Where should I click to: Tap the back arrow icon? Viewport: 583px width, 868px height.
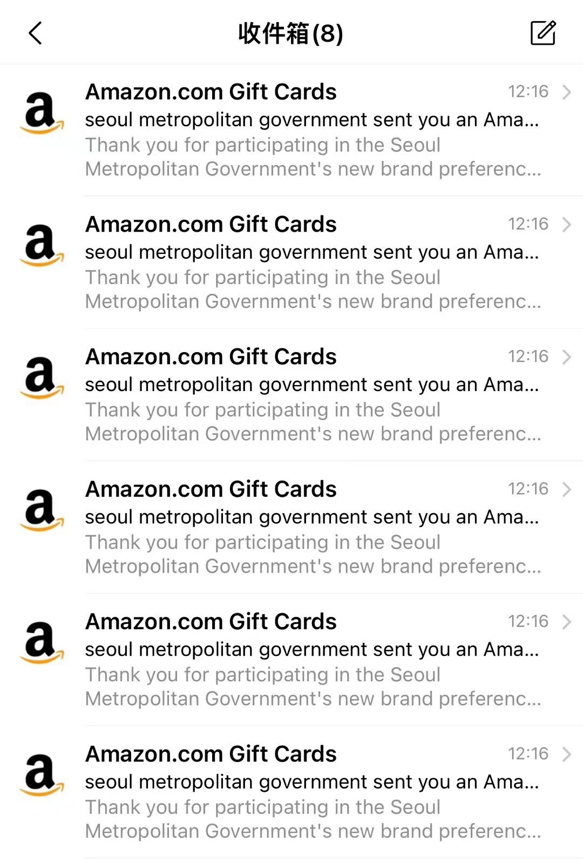pos(36,33)
